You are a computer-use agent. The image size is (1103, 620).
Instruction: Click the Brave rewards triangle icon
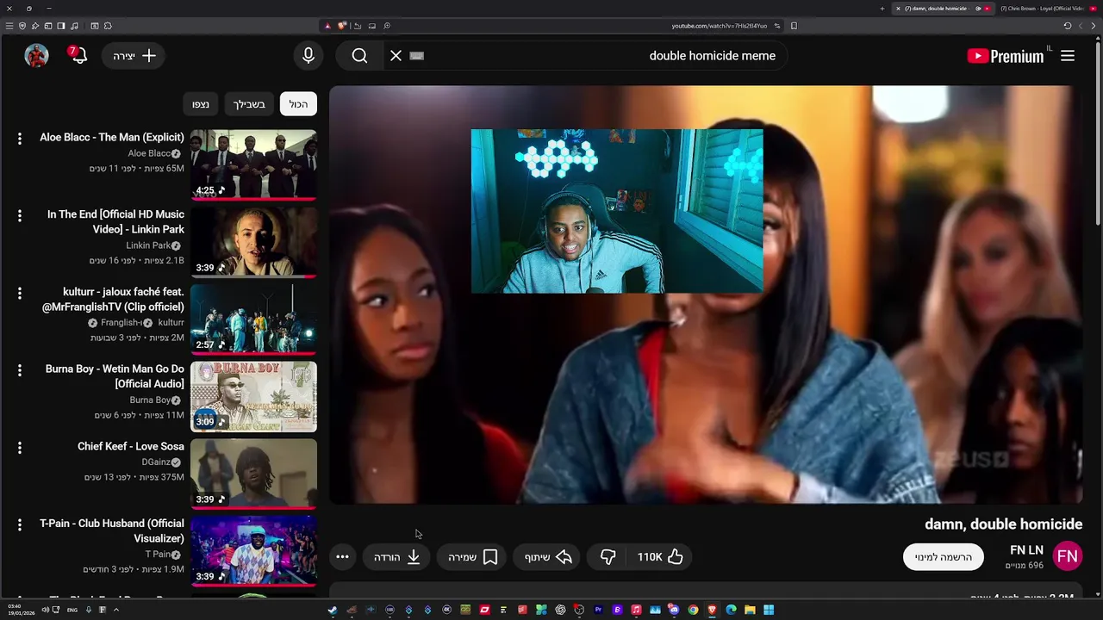pyautogui.click(x=327, y=26)
